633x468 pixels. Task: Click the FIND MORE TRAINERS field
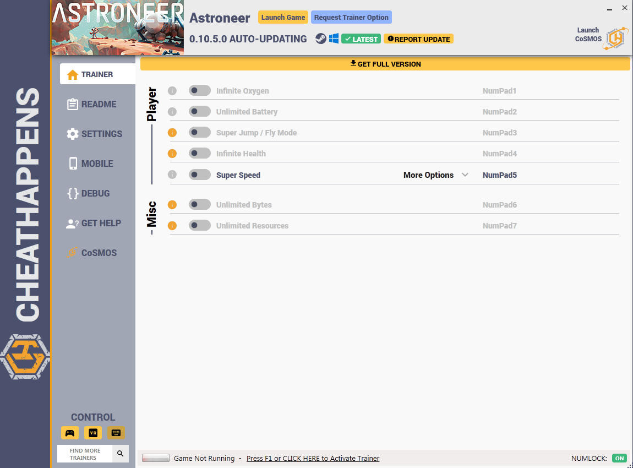point(85,454)
